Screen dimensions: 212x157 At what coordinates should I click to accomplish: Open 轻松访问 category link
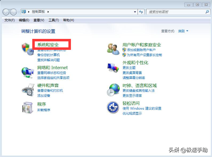(x=131, y=103)
